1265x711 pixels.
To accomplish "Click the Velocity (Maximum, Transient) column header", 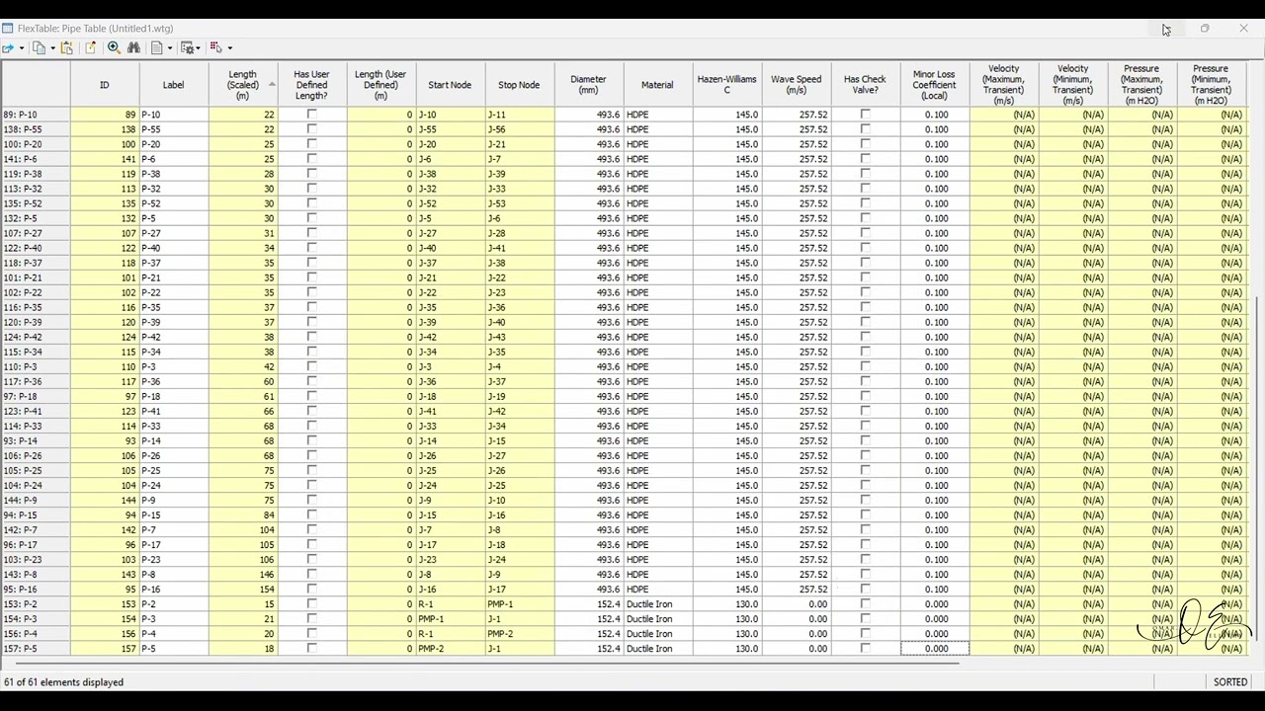I will pyautogui.click(x=1004, y=85).
